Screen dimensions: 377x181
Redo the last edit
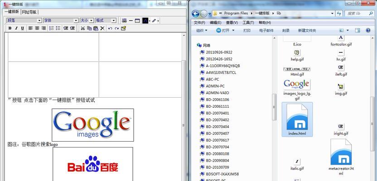pos(116,29)
